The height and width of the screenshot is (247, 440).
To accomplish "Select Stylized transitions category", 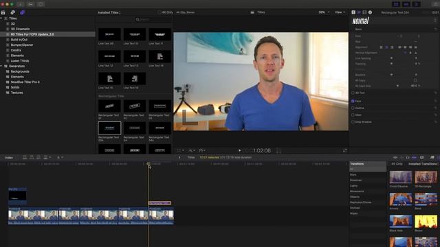I will coord(355,208).
